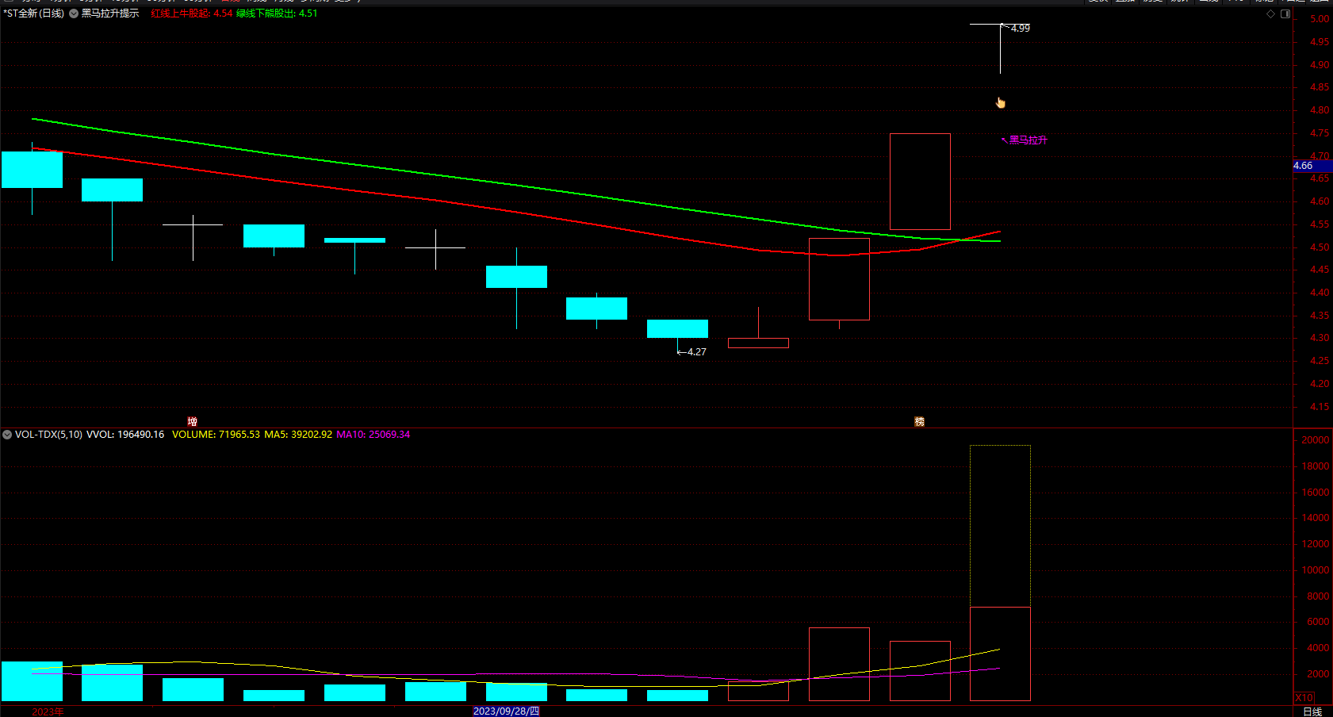Click the VVOL: 196490.16 value
Image resolution: width=1333 pixels, height=717 pixels.
tap(125, 435)
